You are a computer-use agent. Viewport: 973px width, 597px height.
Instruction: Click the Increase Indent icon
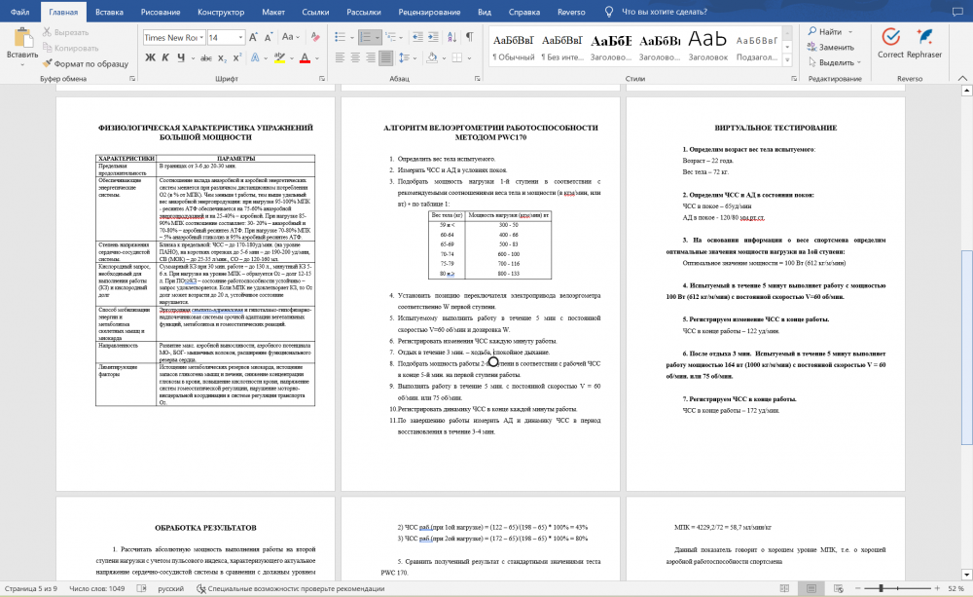pyautogui.click(x=433, y=37)
